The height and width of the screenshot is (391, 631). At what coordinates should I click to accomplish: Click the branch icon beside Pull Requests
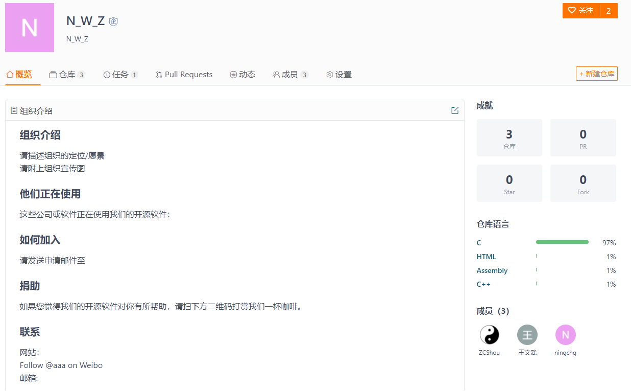[x=158, y=74]
